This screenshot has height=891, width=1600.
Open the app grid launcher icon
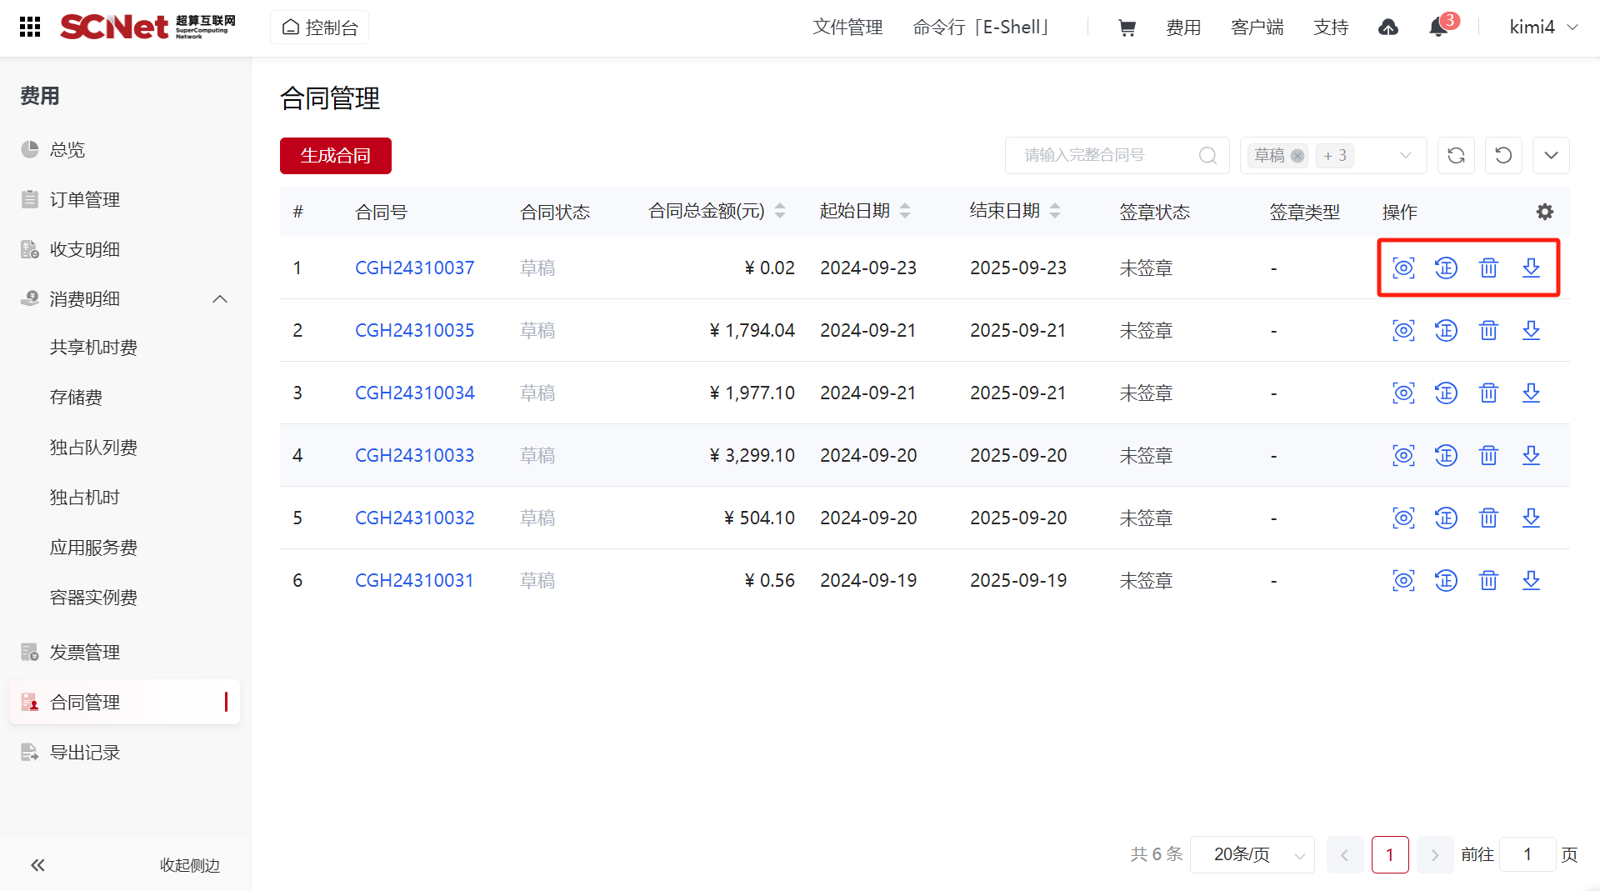click(30, 28)
